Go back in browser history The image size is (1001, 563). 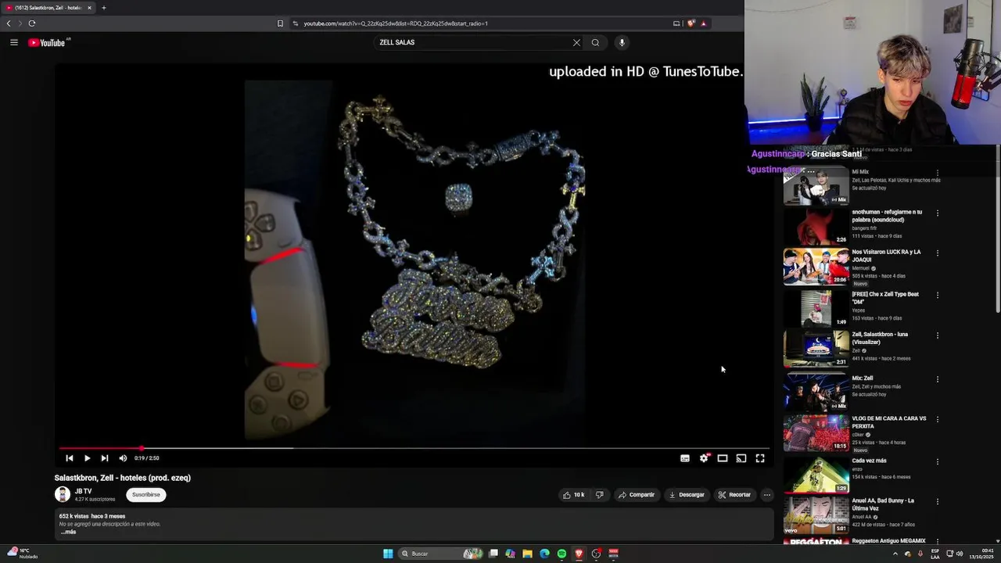pyautogui.click(x=9, y=23)
